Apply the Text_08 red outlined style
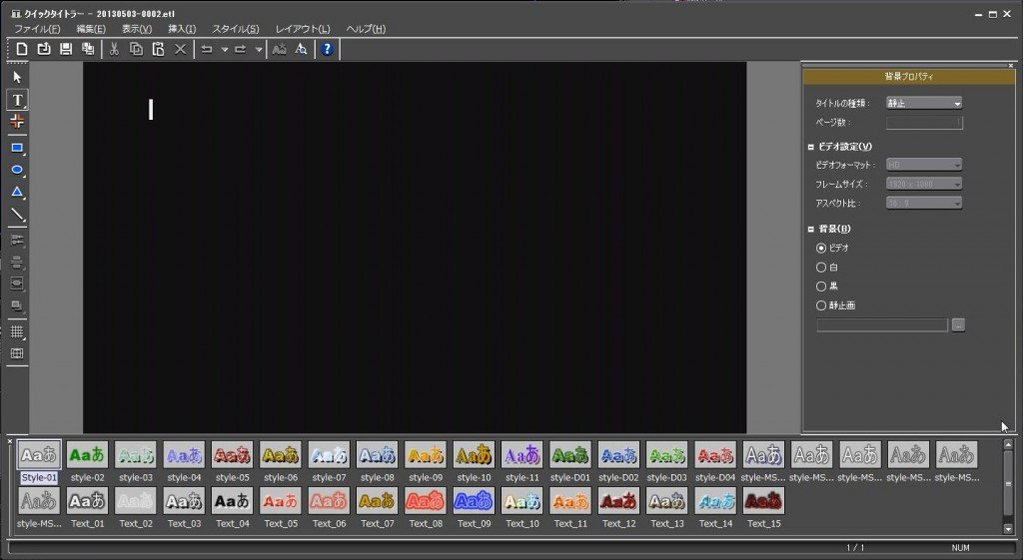Screen dimensions: 1023x560 pos(426,501)
